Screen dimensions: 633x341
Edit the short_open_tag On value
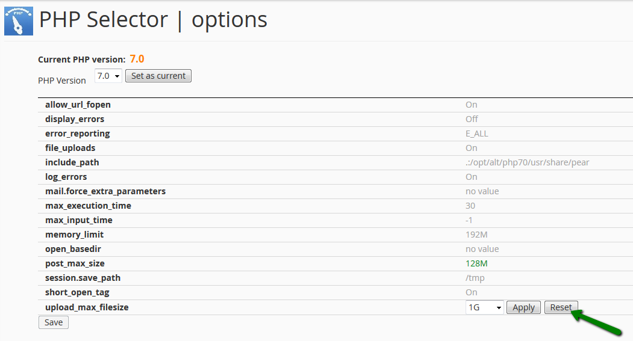tap(471, 293)
